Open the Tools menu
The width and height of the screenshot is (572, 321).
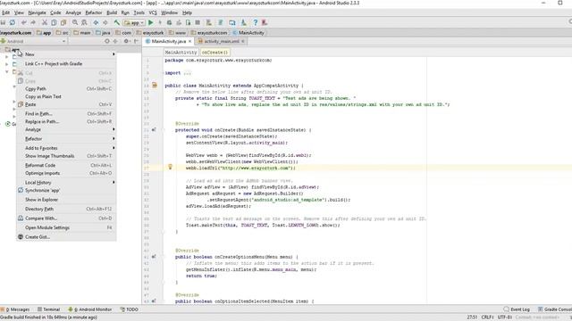[x=139, y=12]
